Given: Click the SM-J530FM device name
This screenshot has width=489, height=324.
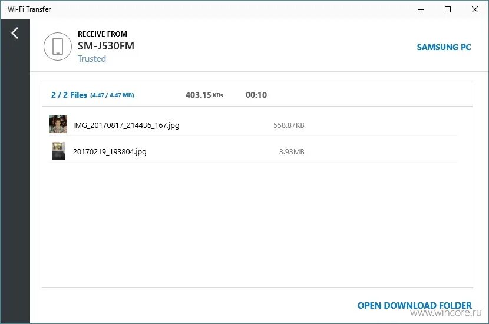Looking at the screenshot, I should [x=105, y=46].
